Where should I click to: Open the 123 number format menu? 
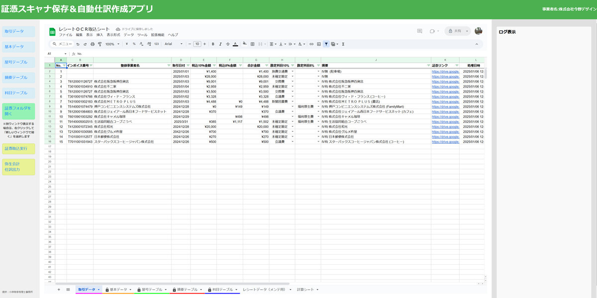click(x=157, y=44)
